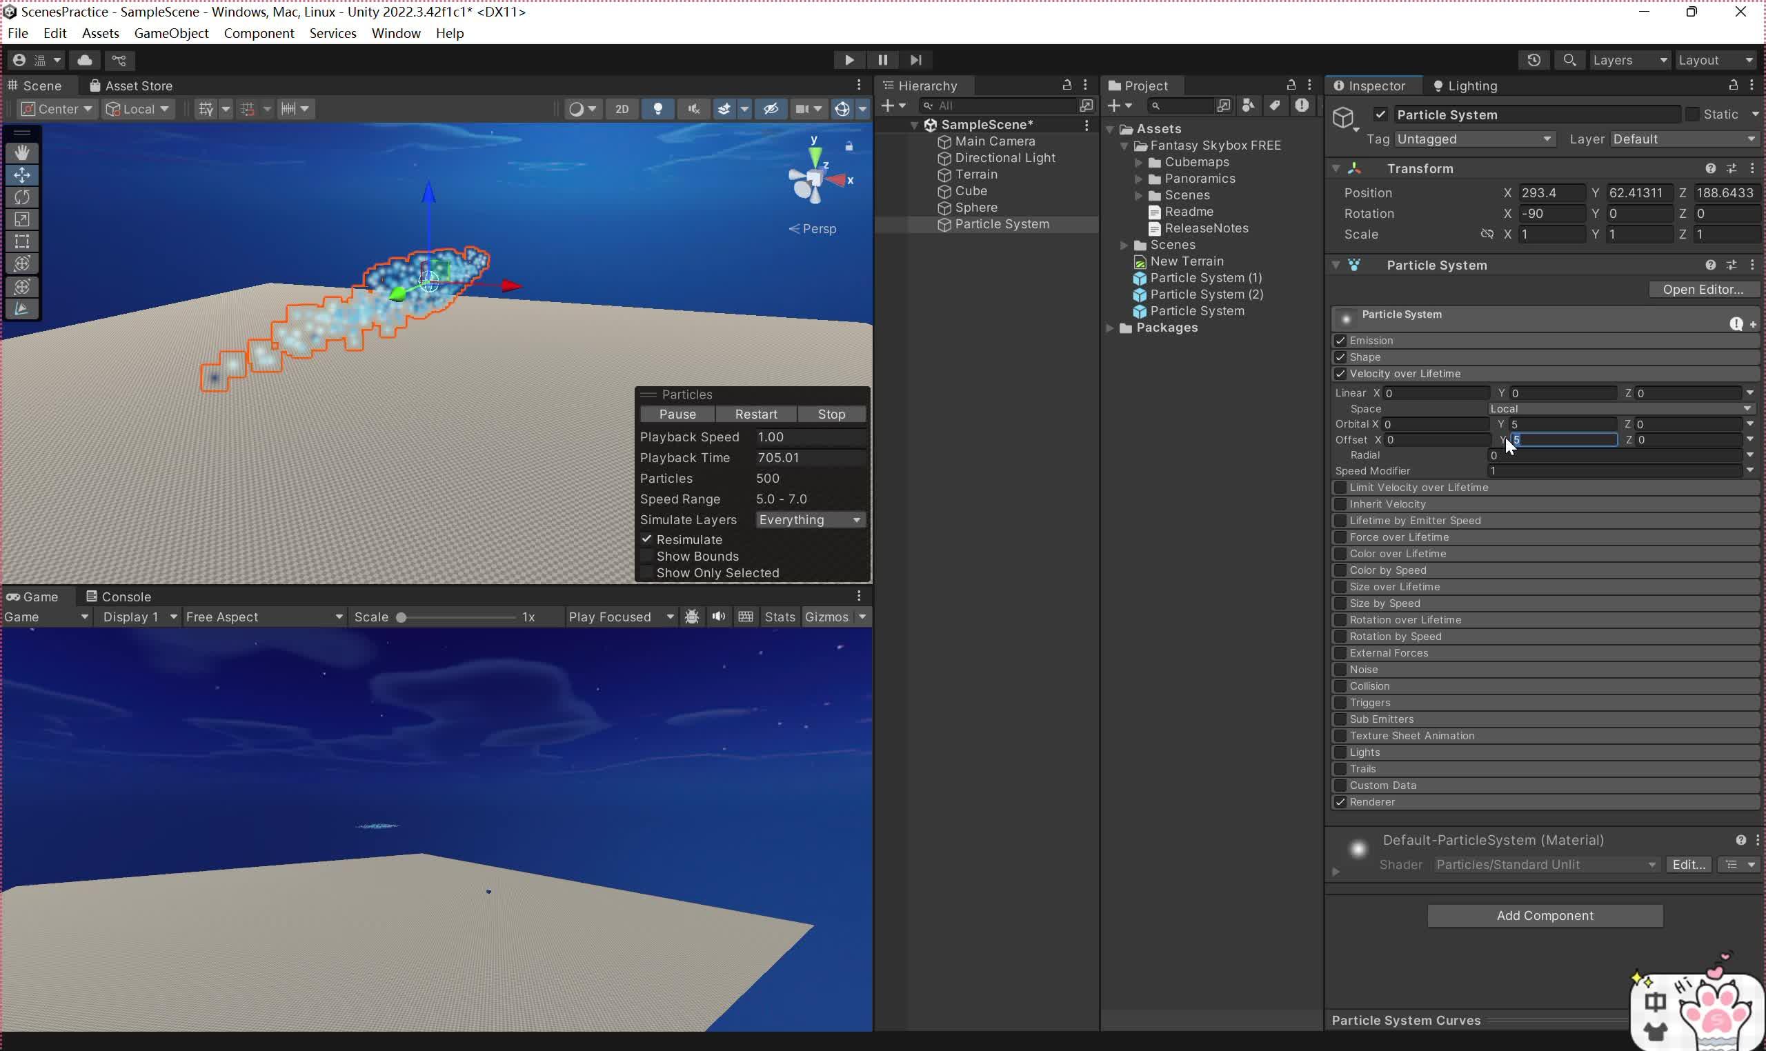The image size is (1766, 1051).
Task: Open the GameObject menu
Action: pos(172,33)
